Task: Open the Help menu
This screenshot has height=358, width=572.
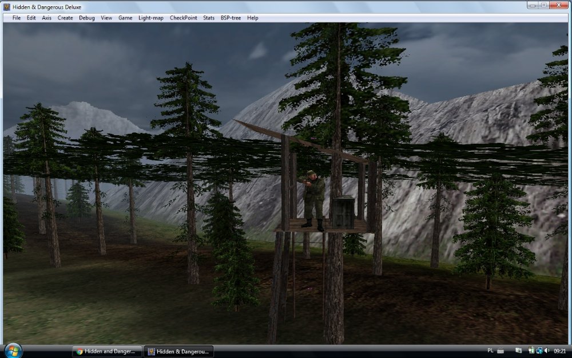Action: click(253, 18)
